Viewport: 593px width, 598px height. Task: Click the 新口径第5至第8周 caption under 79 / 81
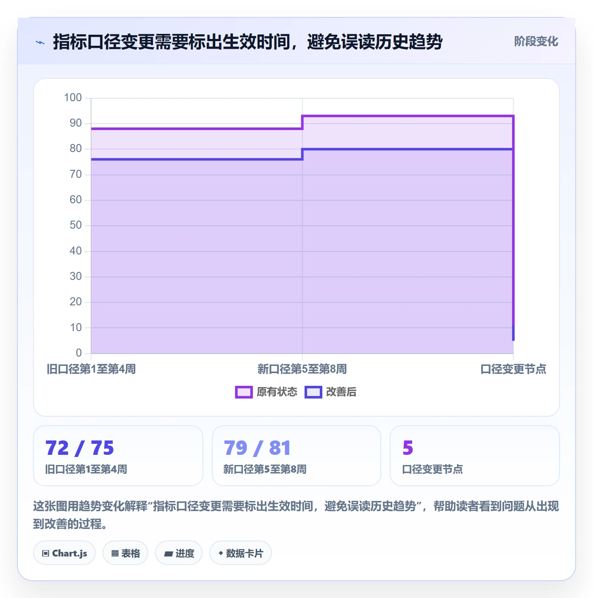pos(265,469)
